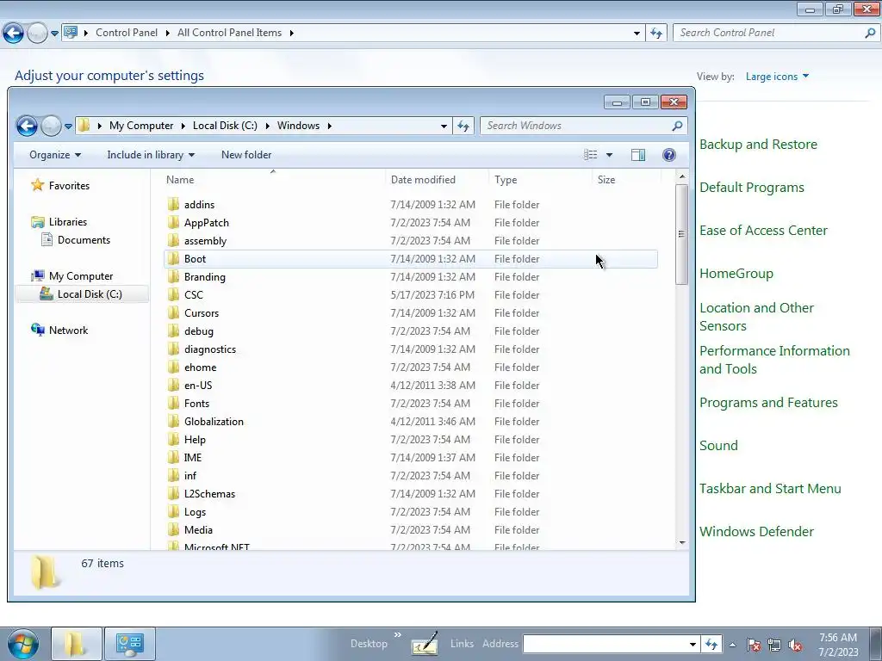Image resolution: width=882 pixels, height=661 pixels.
Task: Open Backup and Restore
Action: tap(758, 145)
